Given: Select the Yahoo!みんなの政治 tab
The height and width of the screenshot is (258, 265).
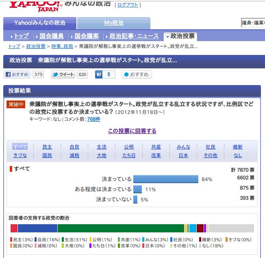Looking at the screenshot, I should click(x=39, y=23).
